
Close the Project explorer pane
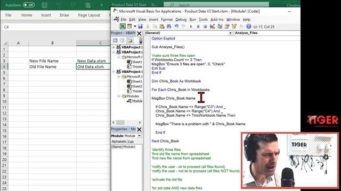tap(139, 33)
